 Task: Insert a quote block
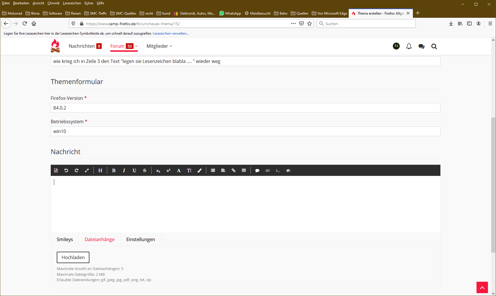click(x=257, y=170)
